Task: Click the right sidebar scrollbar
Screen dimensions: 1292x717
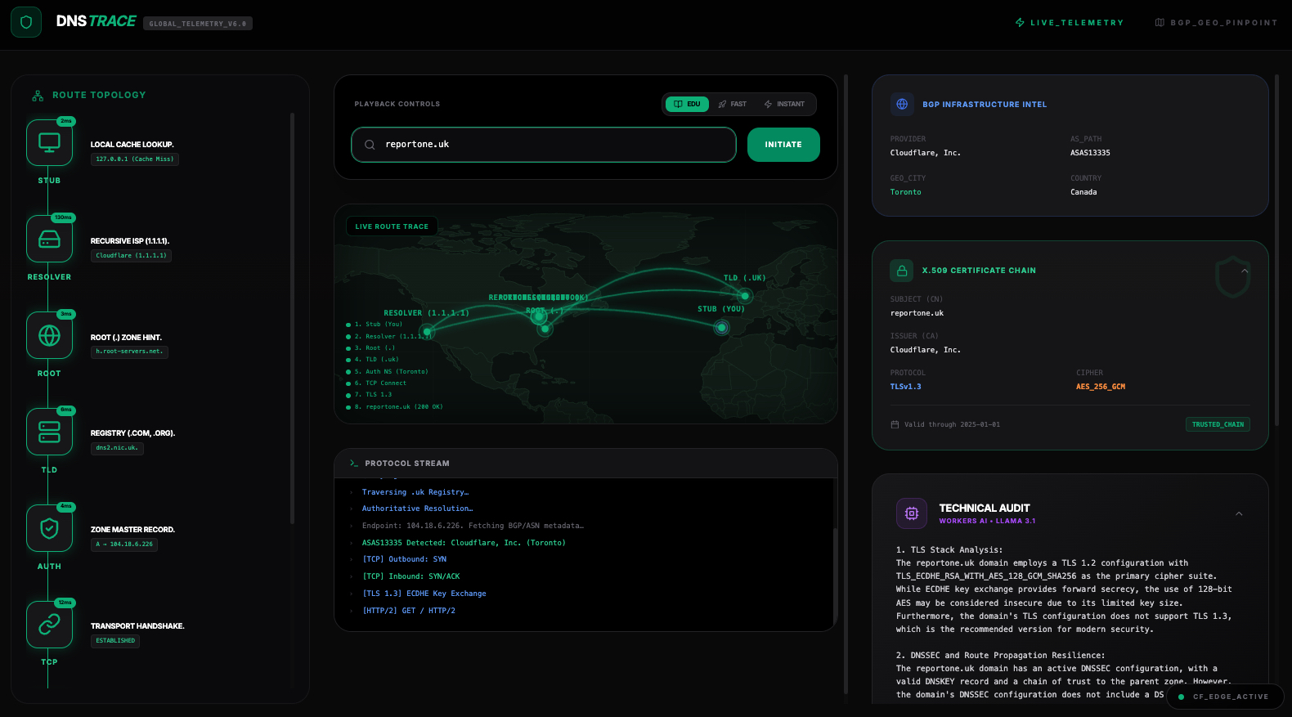Action: (x=1277, y=249)
